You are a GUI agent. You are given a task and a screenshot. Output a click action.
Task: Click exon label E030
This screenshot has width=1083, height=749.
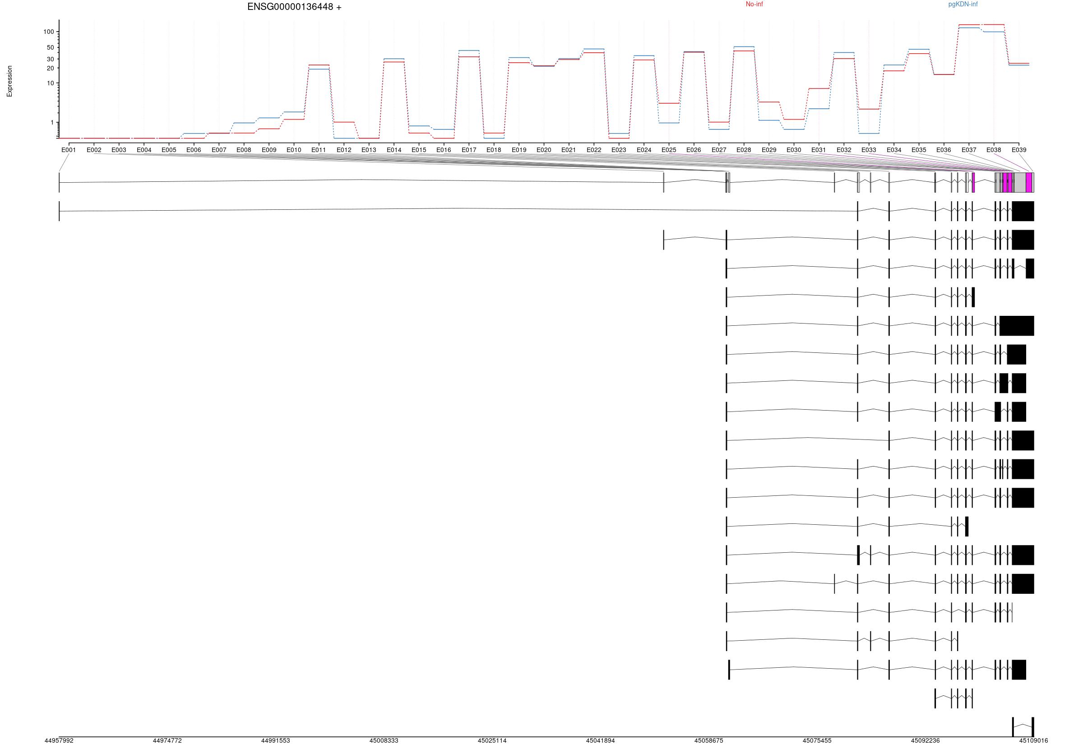[794, 150]
